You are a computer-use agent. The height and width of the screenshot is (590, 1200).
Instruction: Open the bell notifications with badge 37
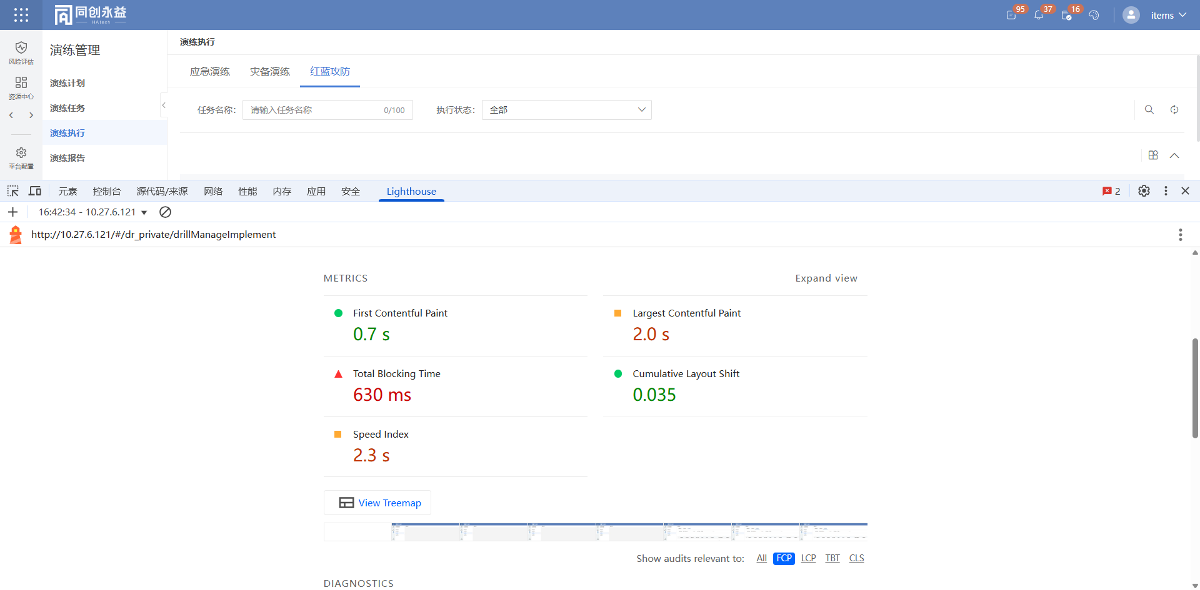(1039, 16)
